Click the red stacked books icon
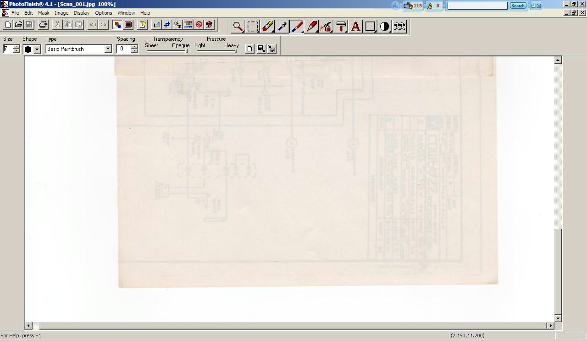 point(209,24)
